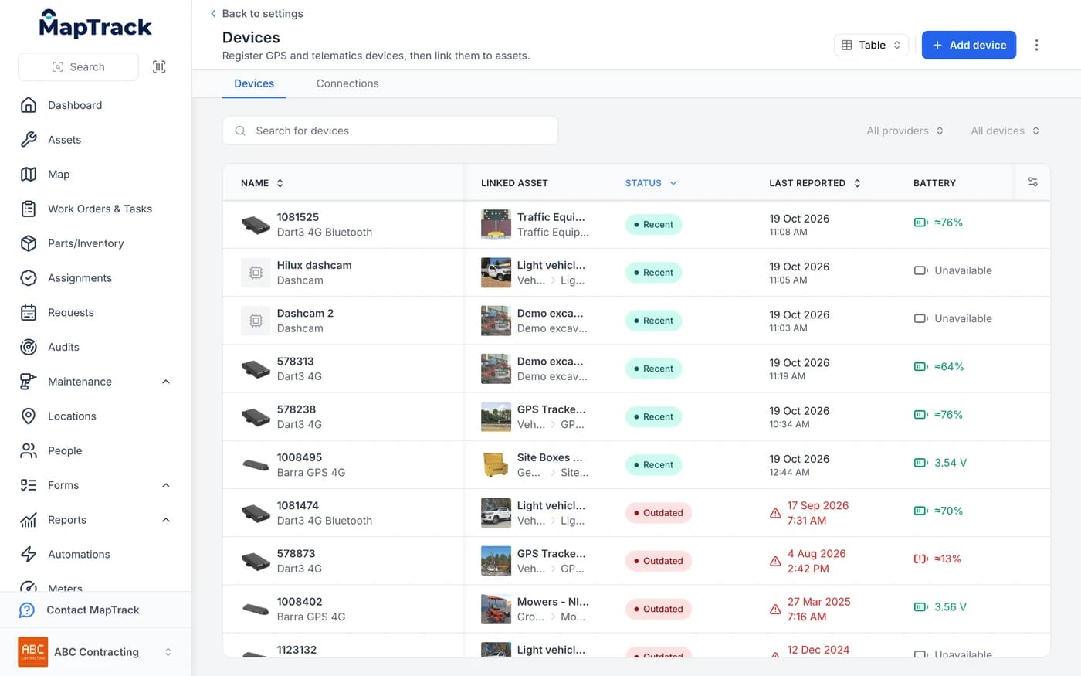1081x676 pixels.
Task: Click Search for devices field
Action: tap(390, 131)
